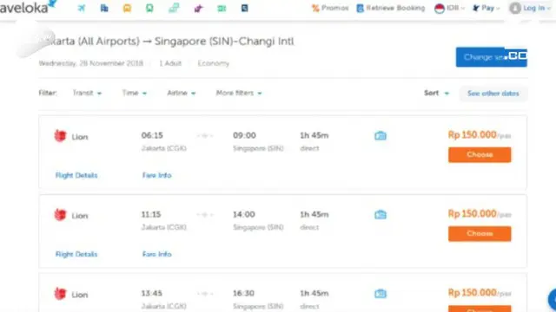Click the 16:30 arrival time
Viewport: 556px width, 312px height.
point(243,293)
